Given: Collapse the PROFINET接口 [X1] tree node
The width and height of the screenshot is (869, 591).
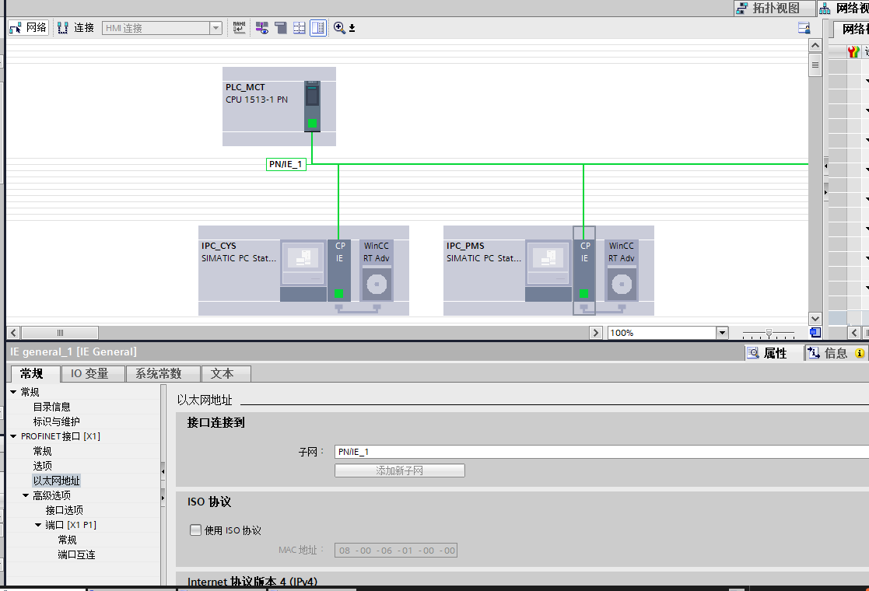Looking at the screenshot, I should (13, 436).
